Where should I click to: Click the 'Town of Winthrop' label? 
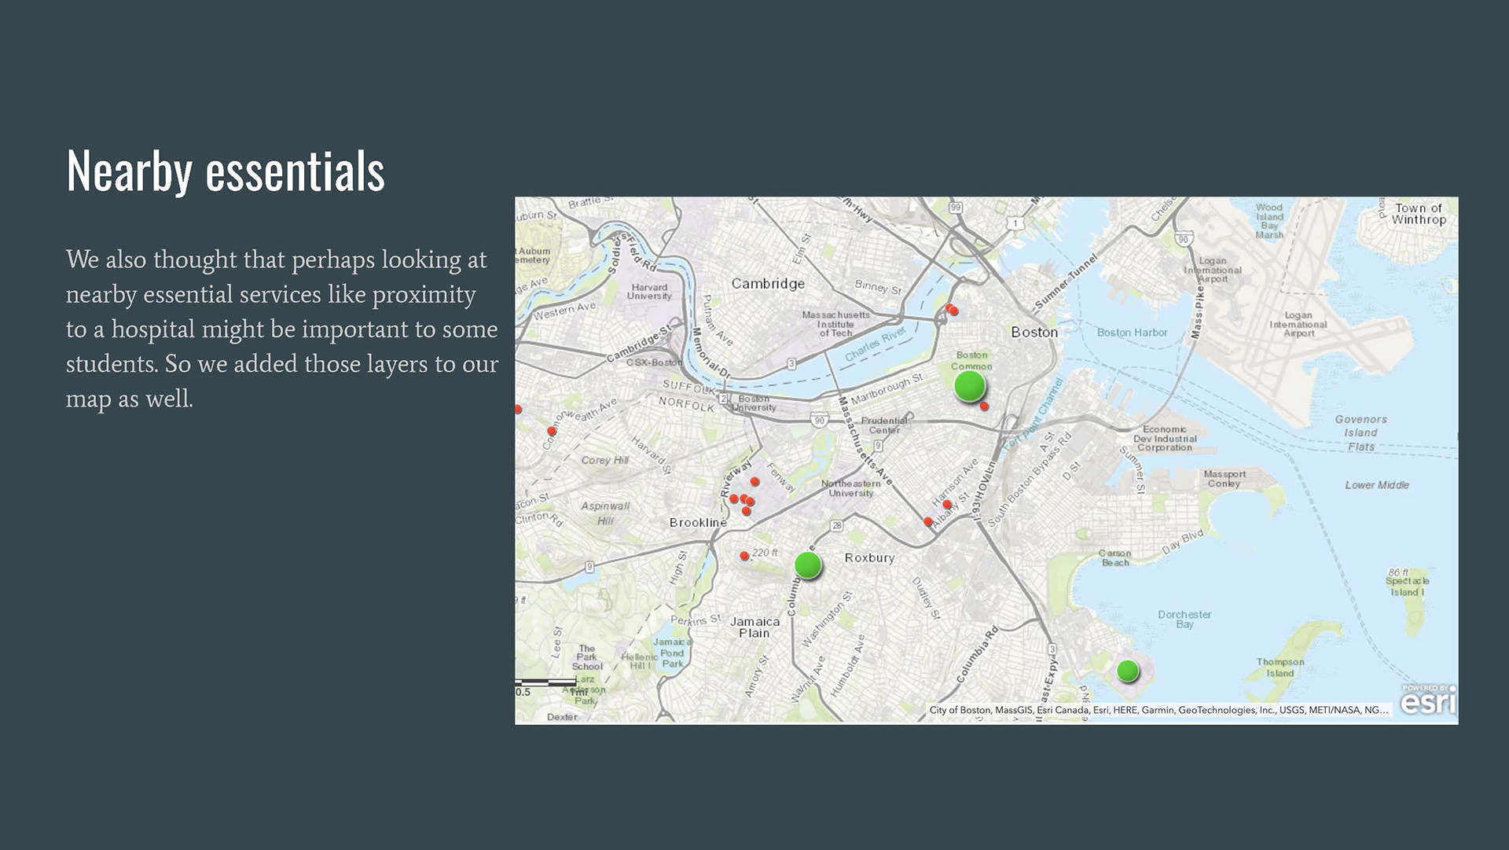1419,214
